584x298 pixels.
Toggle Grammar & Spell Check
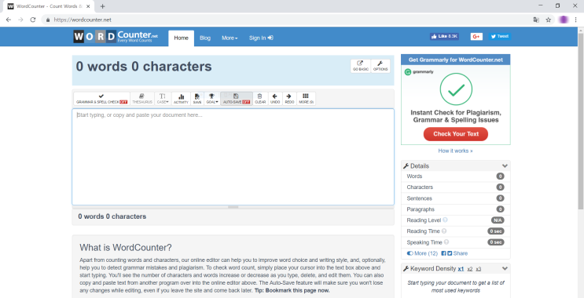(101, 99)
